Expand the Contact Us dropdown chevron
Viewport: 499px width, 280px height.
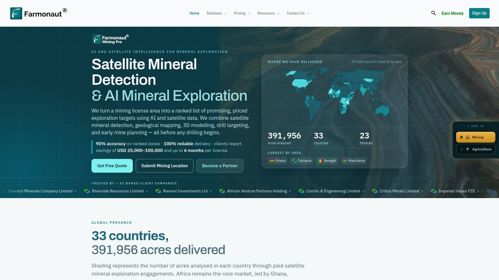pyautogui.click(x=308, y=13)
